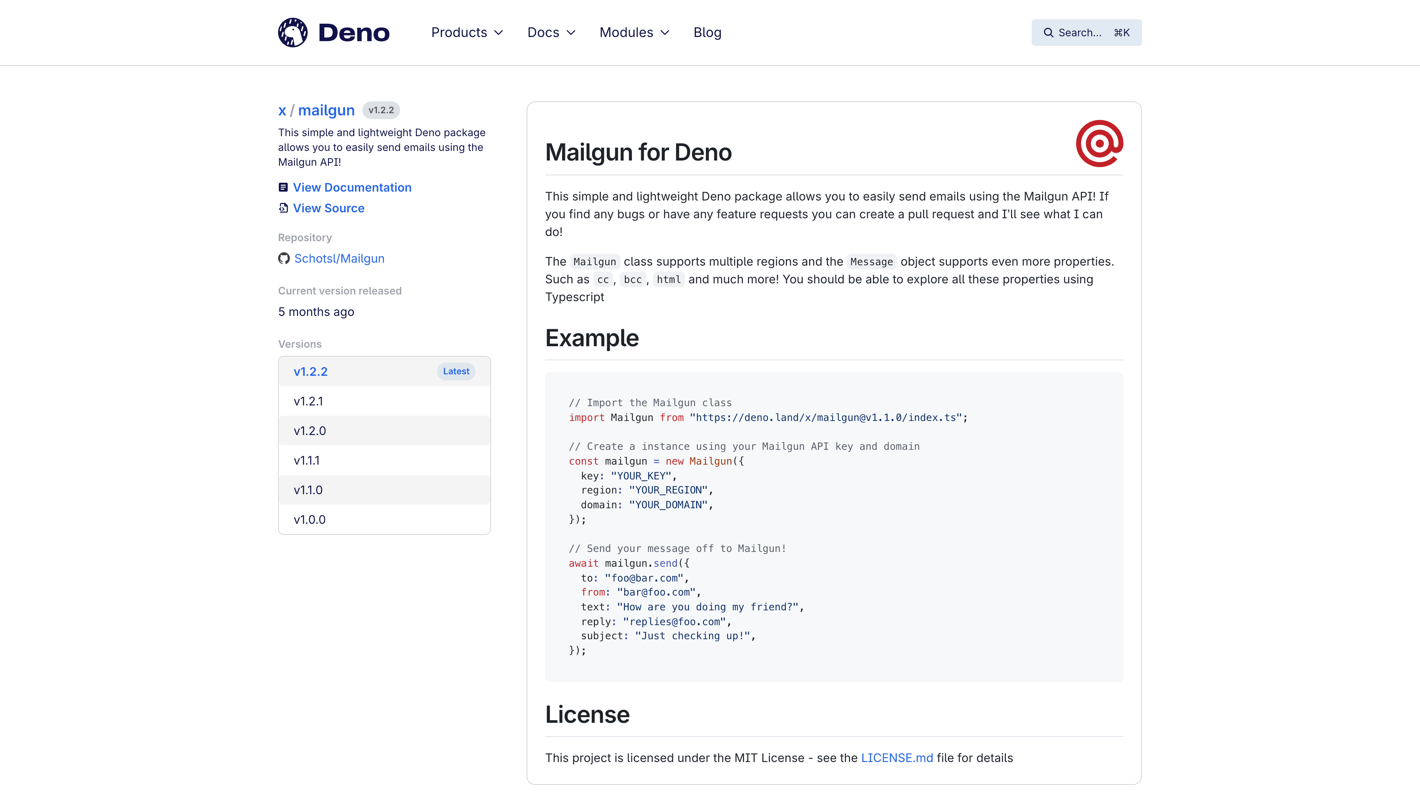Screen dimensions: 1420x799
Task: Click the Mailgun @ icon
Action: point(1100,144)
